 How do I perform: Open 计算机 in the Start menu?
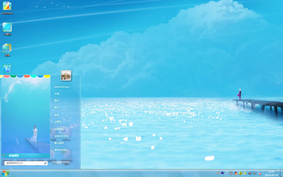pos(58,122)
